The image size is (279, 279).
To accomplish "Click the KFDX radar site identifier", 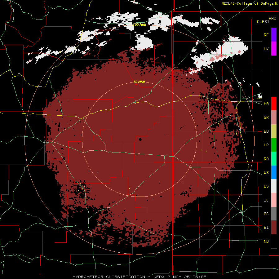I will pyautogui.click(x=159, y=277).
